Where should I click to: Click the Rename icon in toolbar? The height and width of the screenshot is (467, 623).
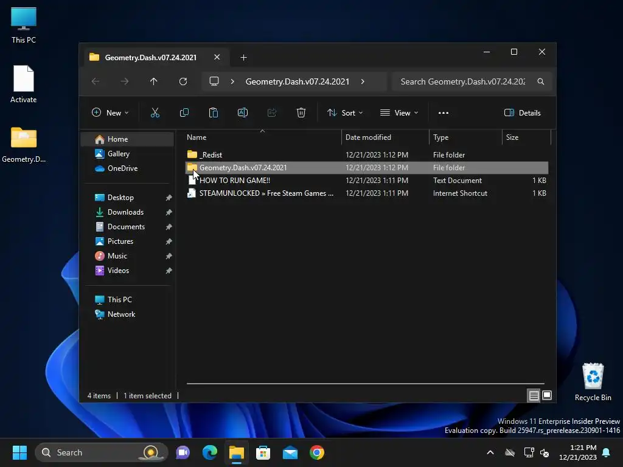click(242, 112)
